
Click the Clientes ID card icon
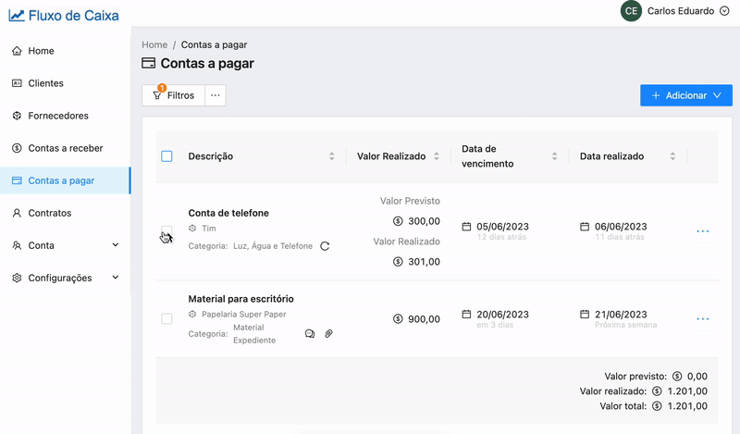(x=17, y=83)
